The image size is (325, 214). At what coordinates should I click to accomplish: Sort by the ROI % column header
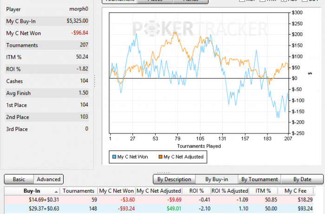pyautogui.click(x=196, y=191)
